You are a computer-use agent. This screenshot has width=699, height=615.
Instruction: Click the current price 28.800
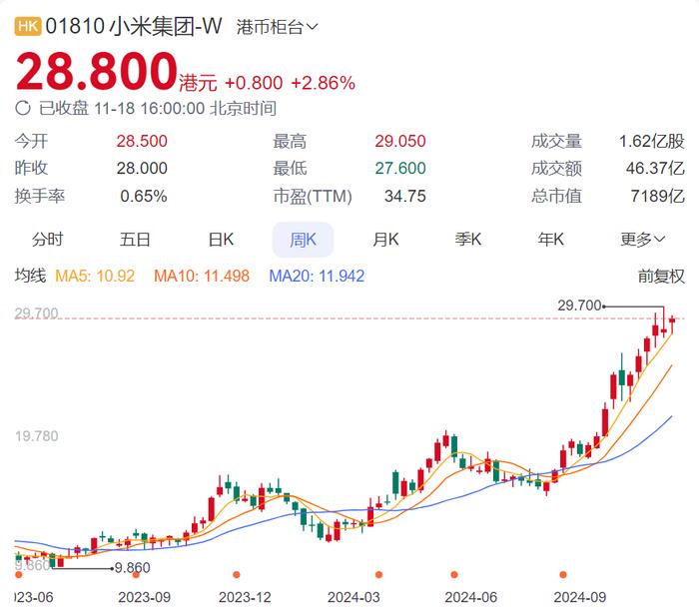click(x=97, y=71)
